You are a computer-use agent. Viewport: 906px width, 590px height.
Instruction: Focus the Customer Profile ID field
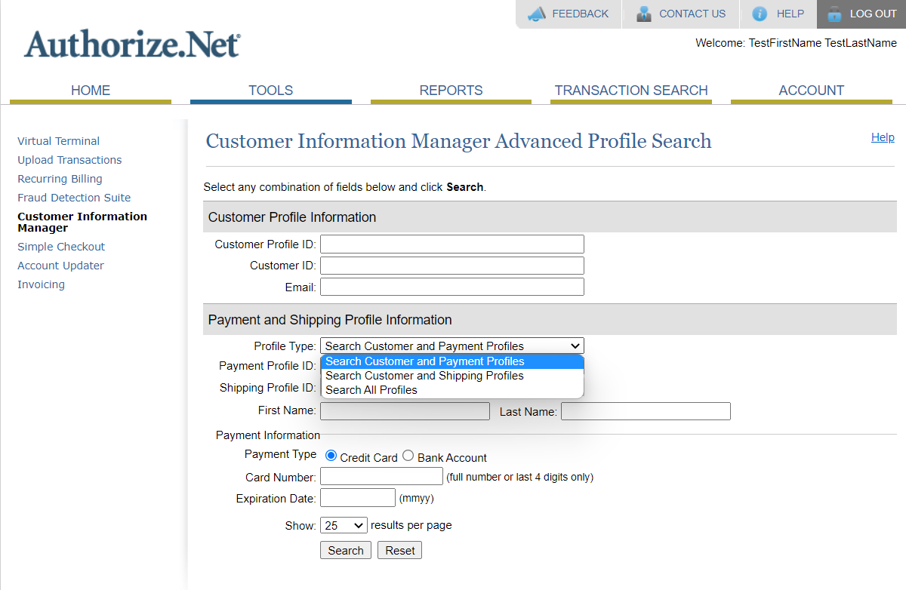coord(452,244)
